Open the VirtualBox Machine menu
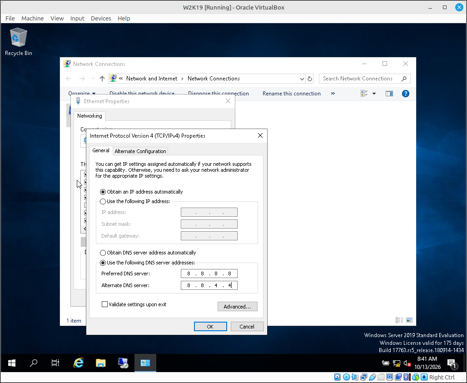This screenshot has width=467, height=383. point(32,19)
